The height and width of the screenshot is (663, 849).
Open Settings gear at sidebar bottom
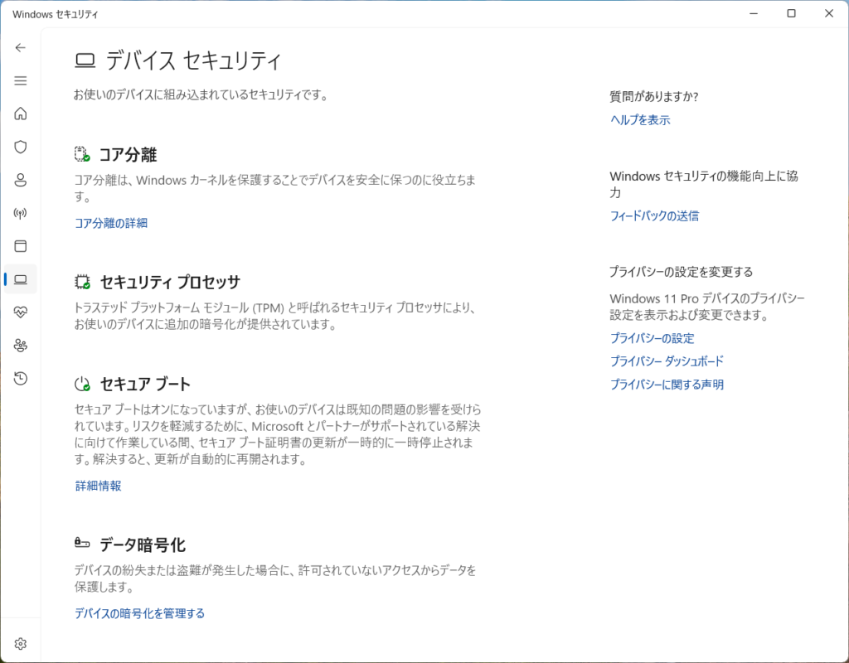point(21,643)
